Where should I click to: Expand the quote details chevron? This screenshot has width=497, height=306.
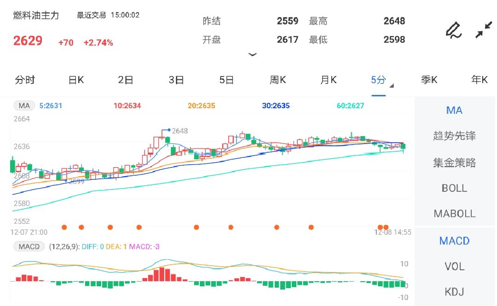coord(253,55)
